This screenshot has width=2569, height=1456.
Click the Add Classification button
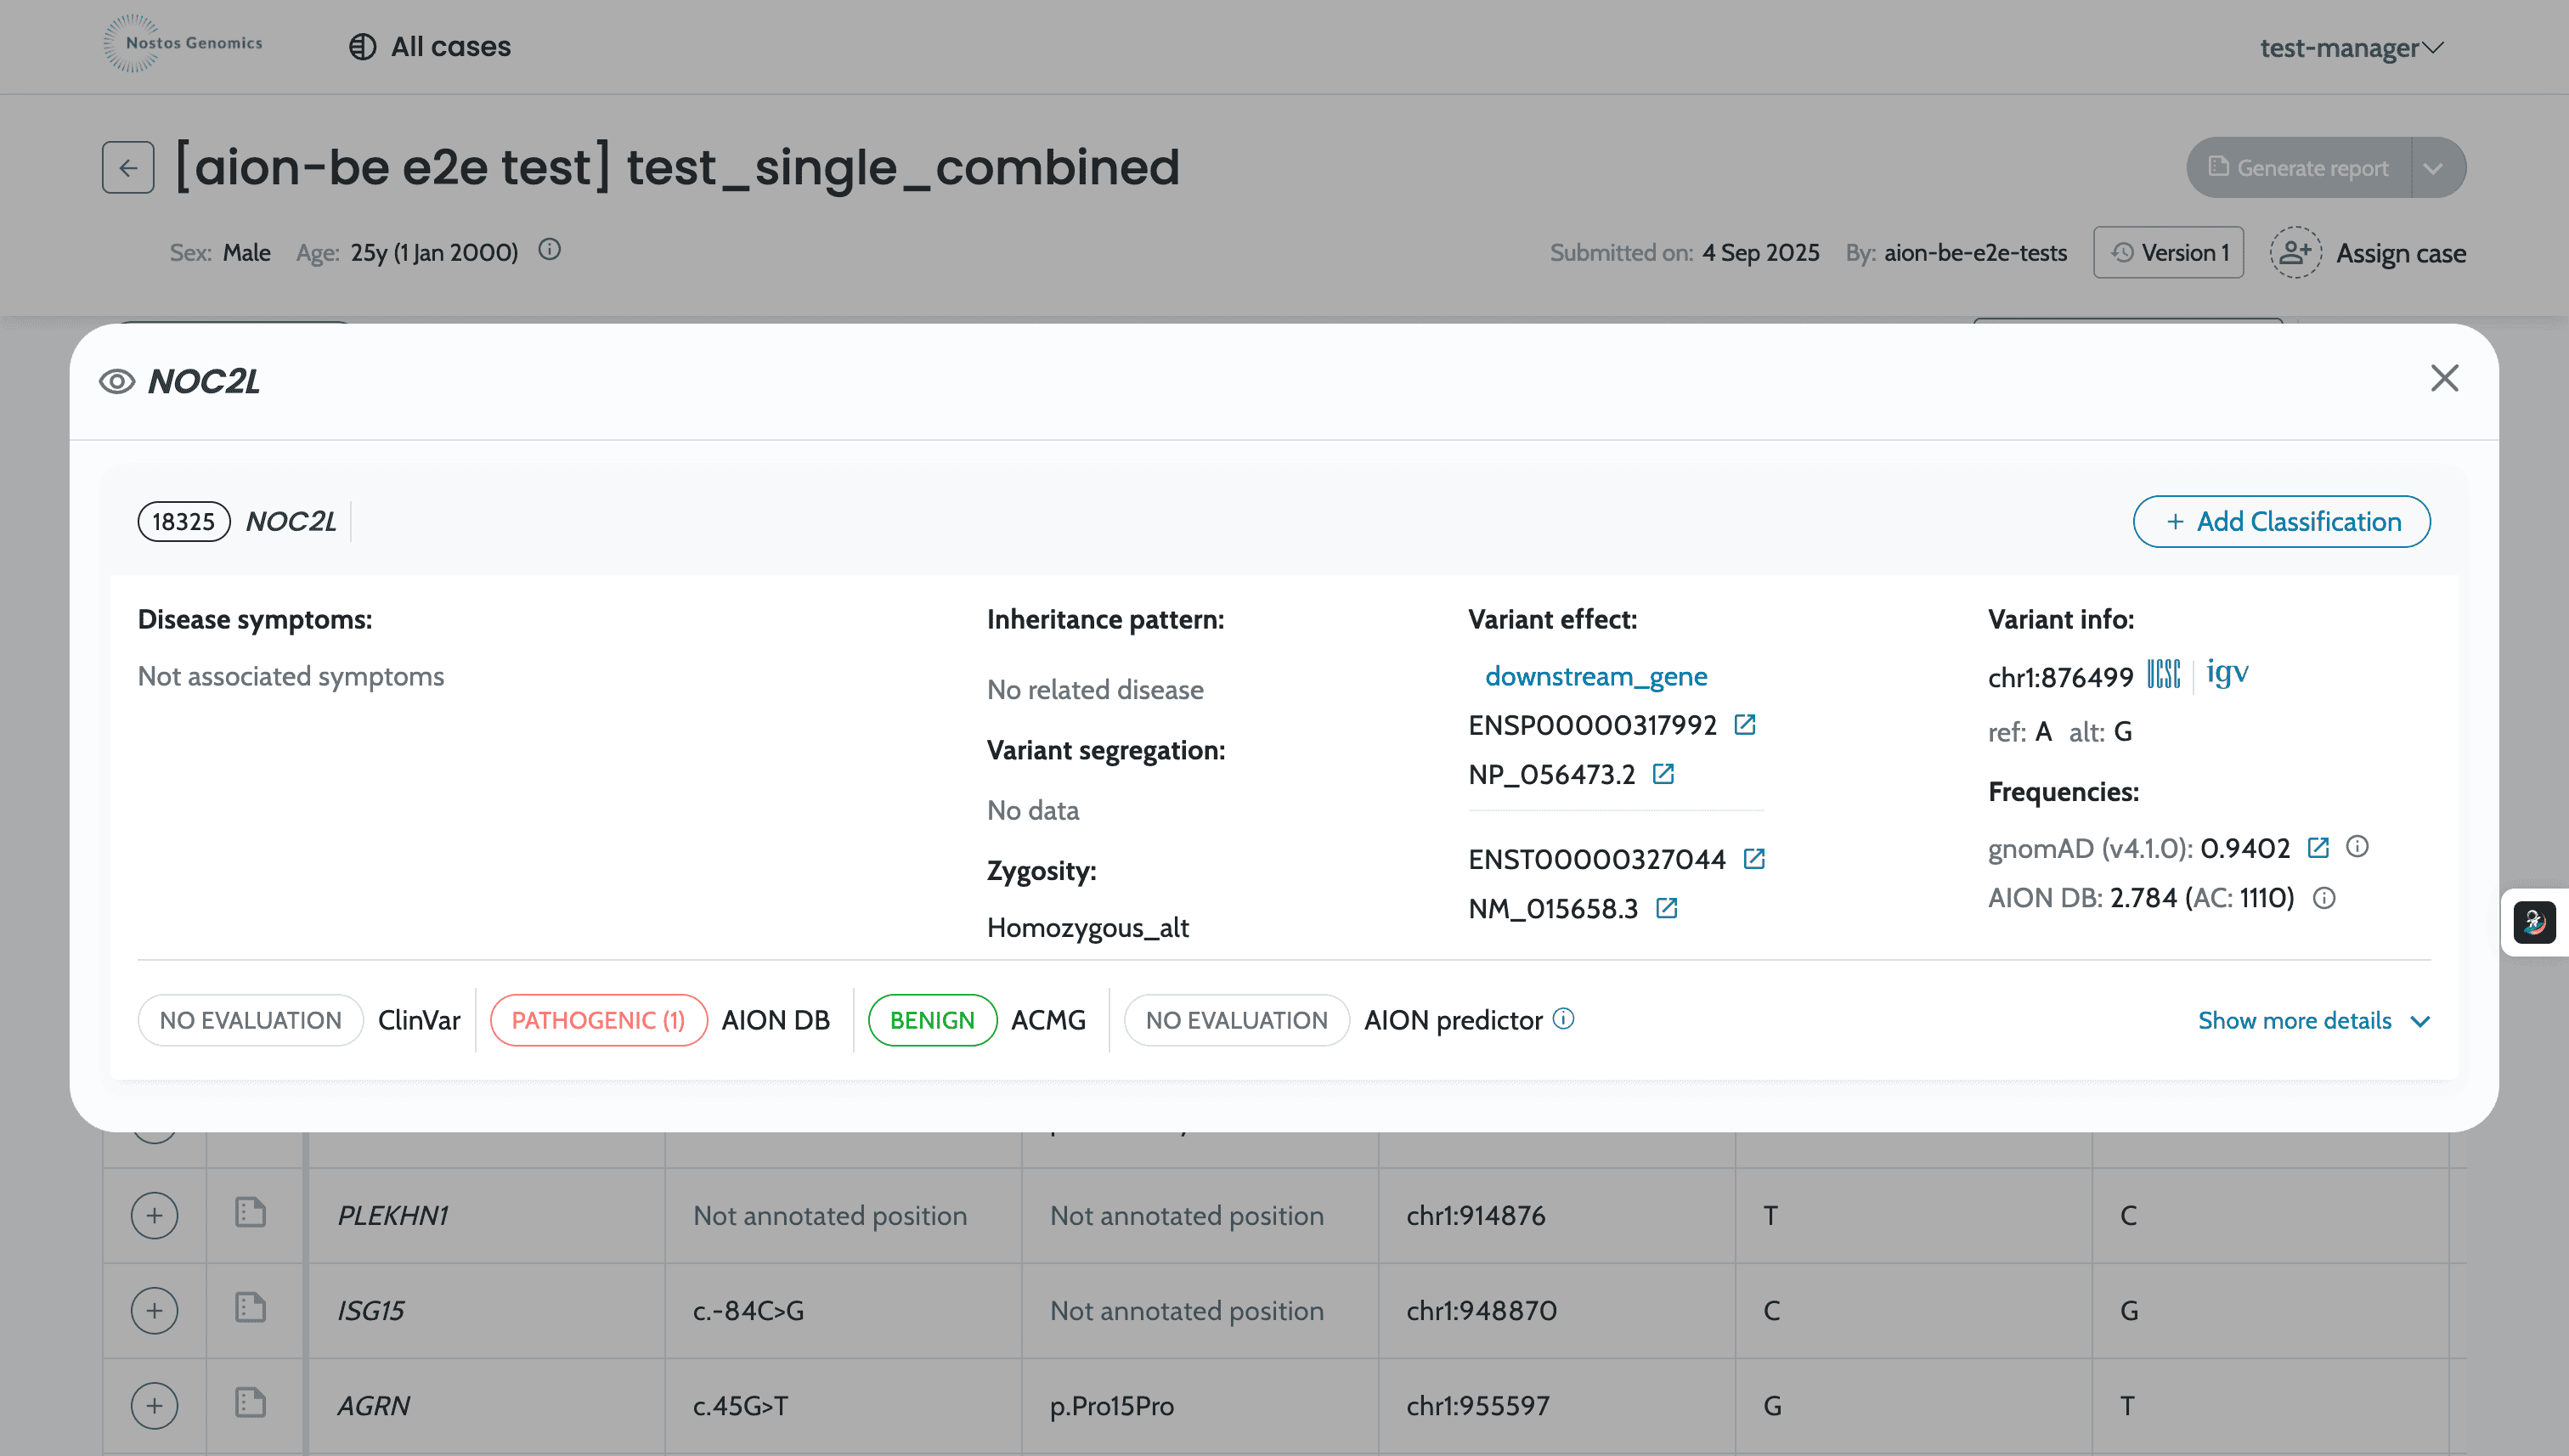click(2281, 521)
